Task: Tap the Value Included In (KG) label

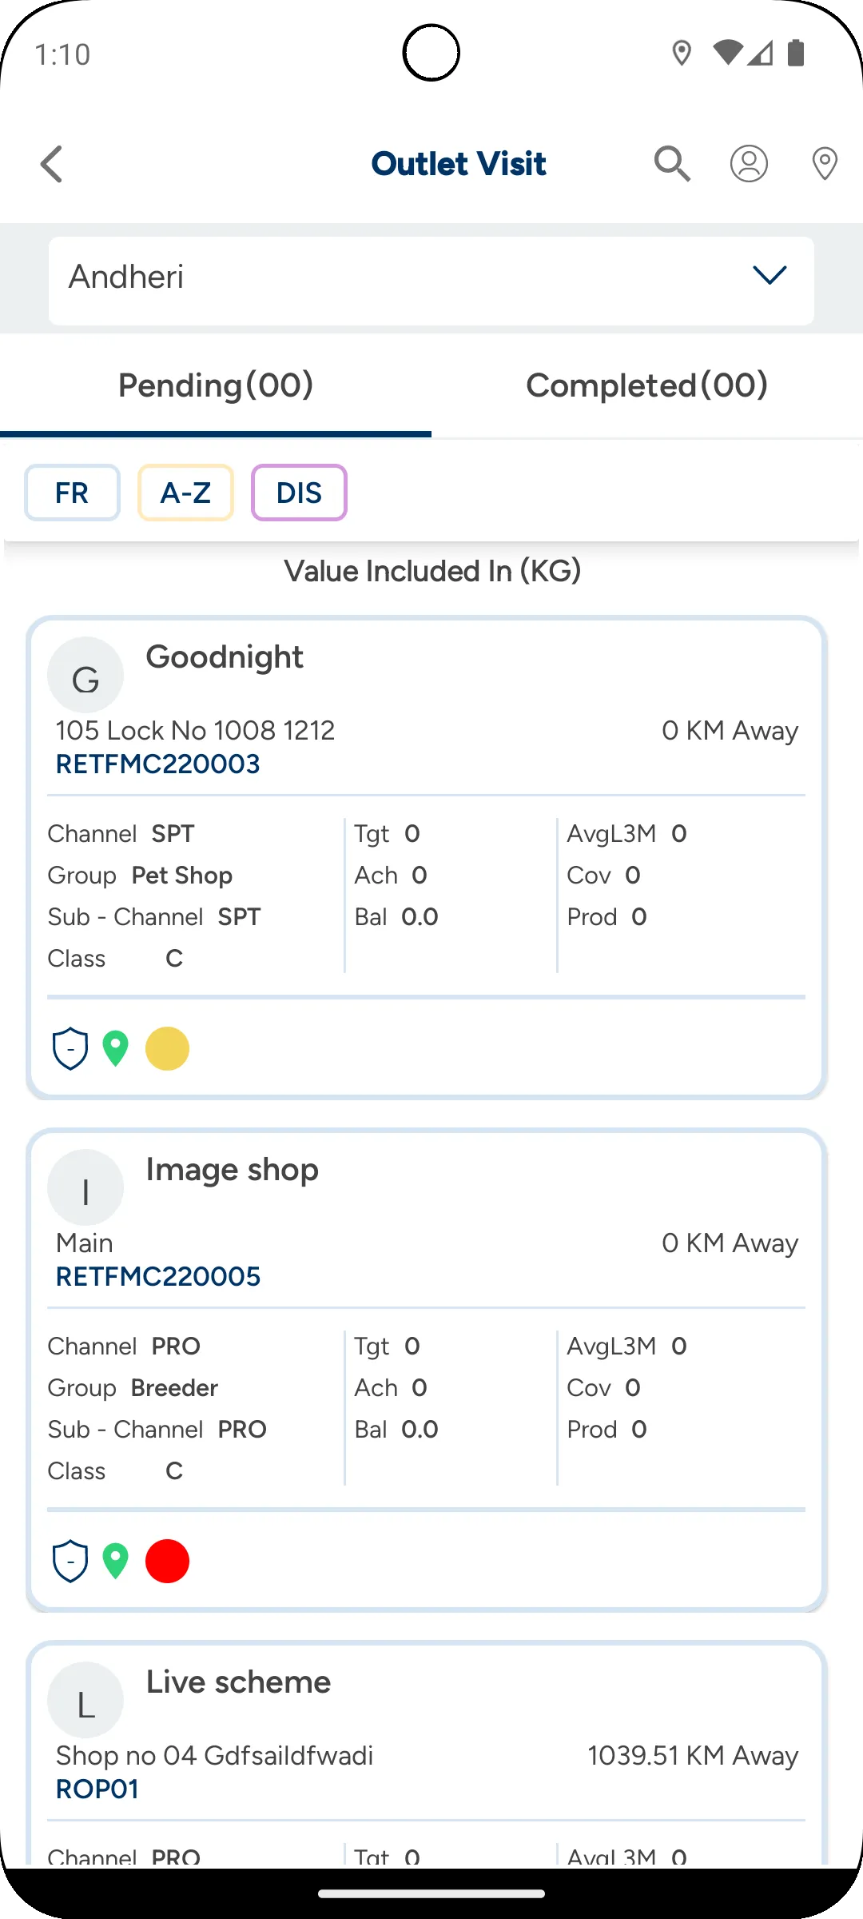Action: 432,571
